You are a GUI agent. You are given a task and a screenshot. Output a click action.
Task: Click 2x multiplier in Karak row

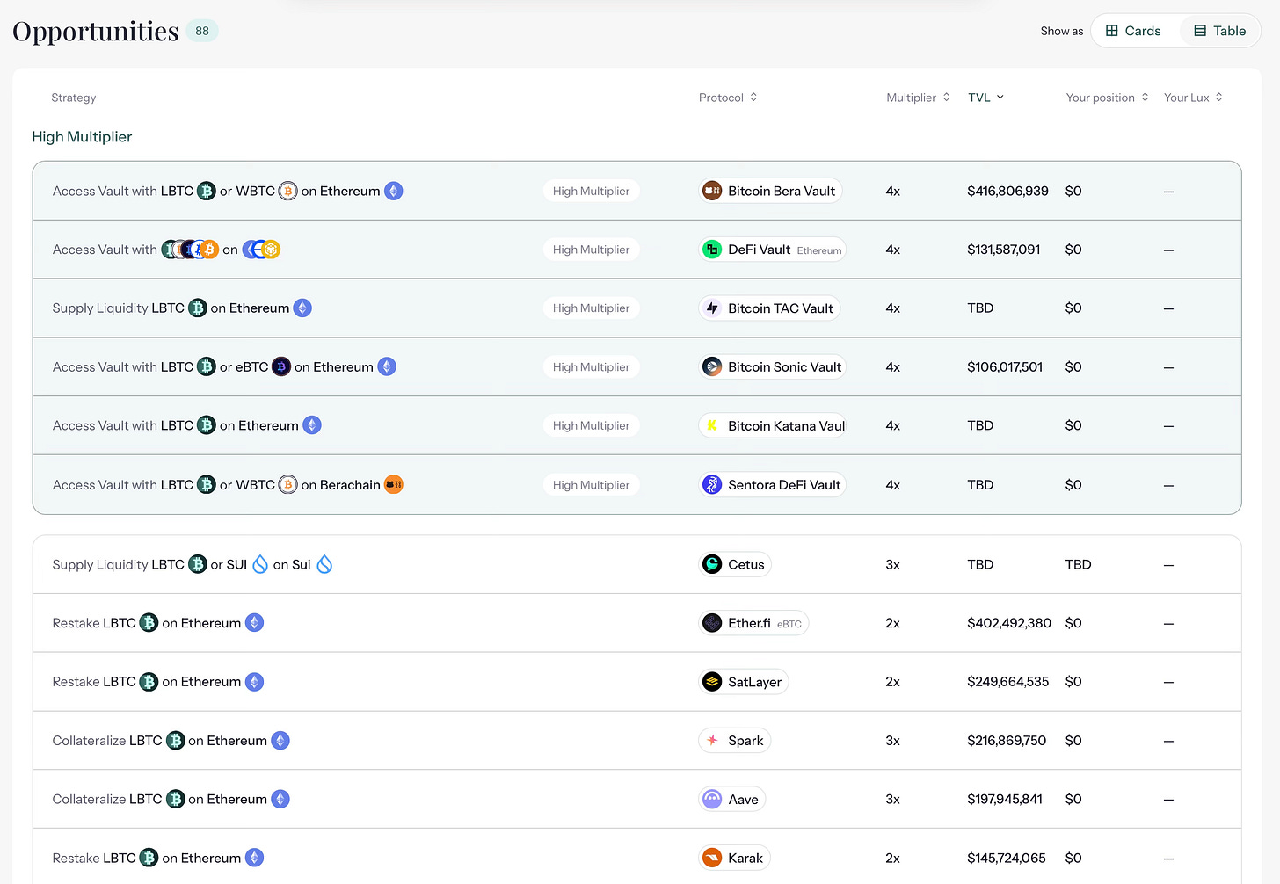pyautogui.click(x=892, y=858)
